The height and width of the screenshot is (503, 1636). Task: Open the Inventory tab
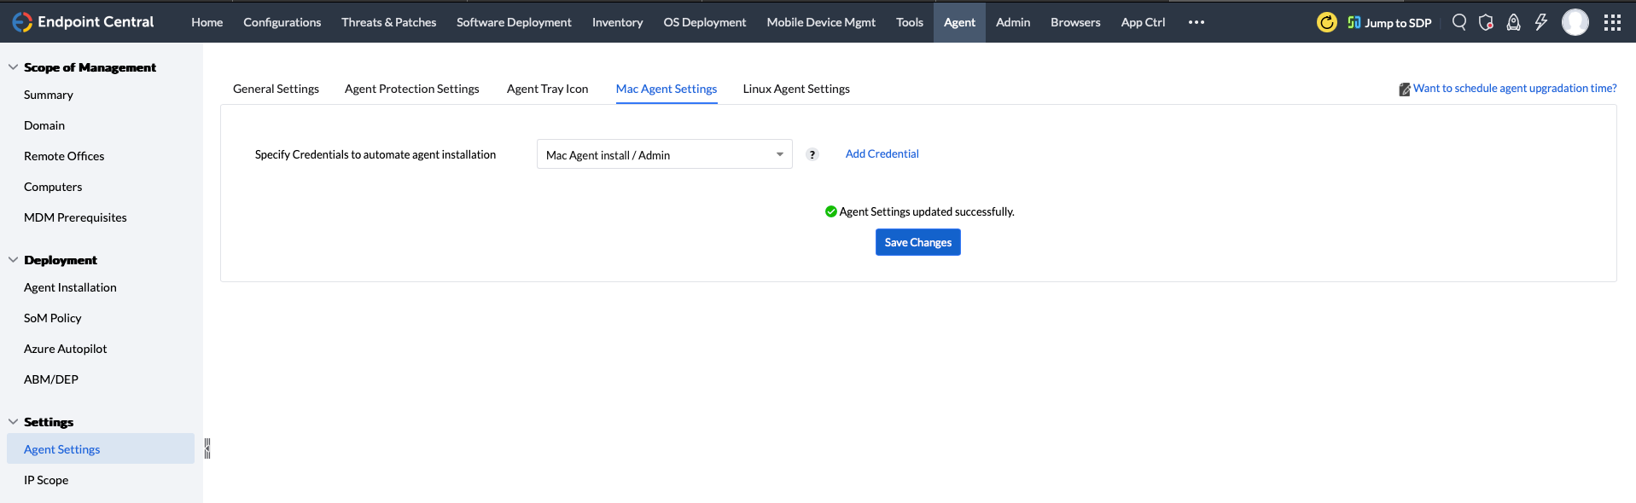pyautogui.click(x=618, y=22)
